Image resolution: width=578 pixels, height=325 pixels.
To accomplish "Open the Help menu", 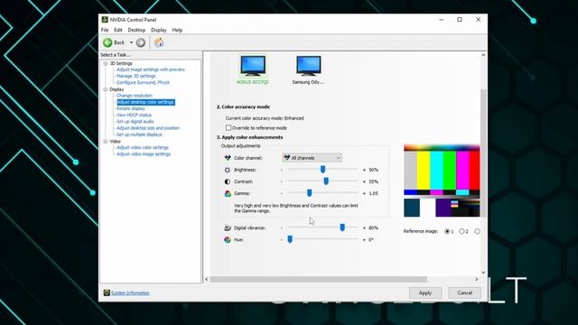I will coord(177,30).
